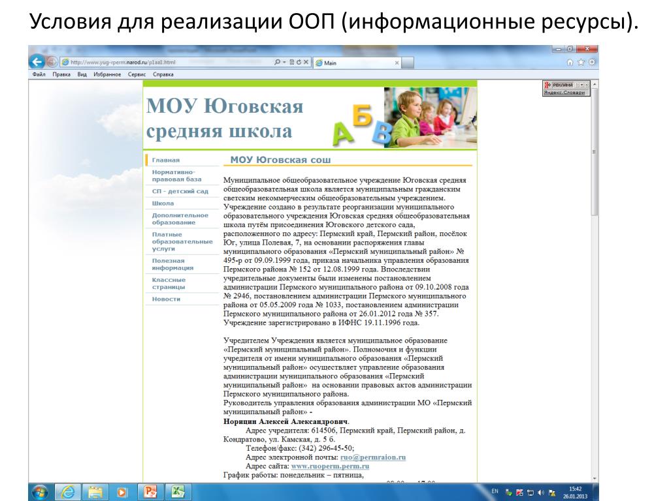Screen dimensions: 669x501
Task: Click the scrollbar up arrow
Action: coord(595,84)
